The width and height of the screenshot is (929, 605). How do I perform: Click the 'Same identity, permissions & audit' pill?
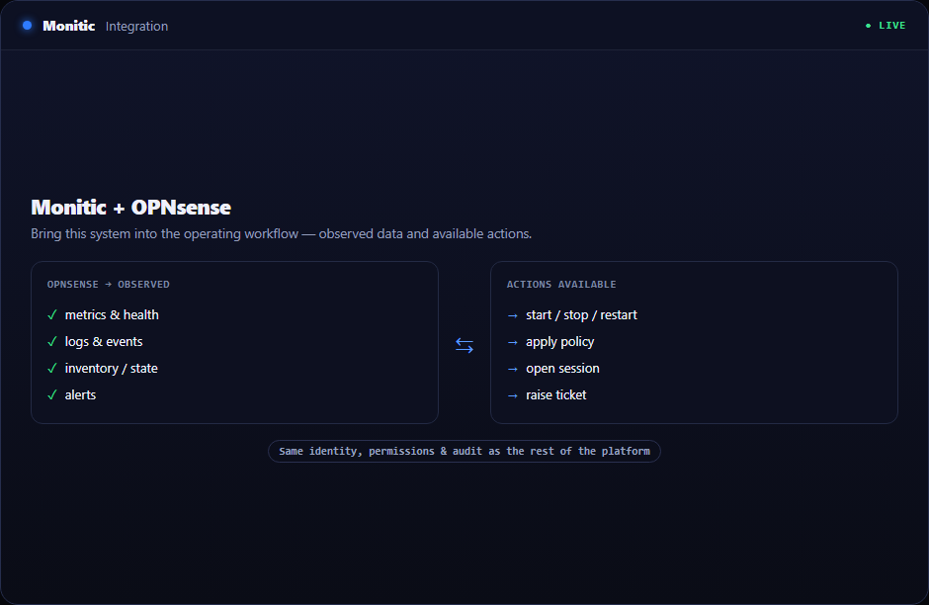(x=464, y=451)
